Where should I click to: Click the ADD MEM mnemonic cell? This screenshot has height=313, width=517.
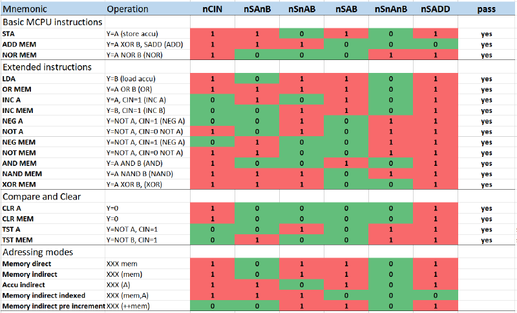pyautogui.click(x=19, y=45)
